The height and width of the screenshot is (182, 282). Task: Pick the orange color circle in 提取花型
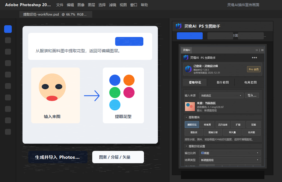(x=129, y=80)
